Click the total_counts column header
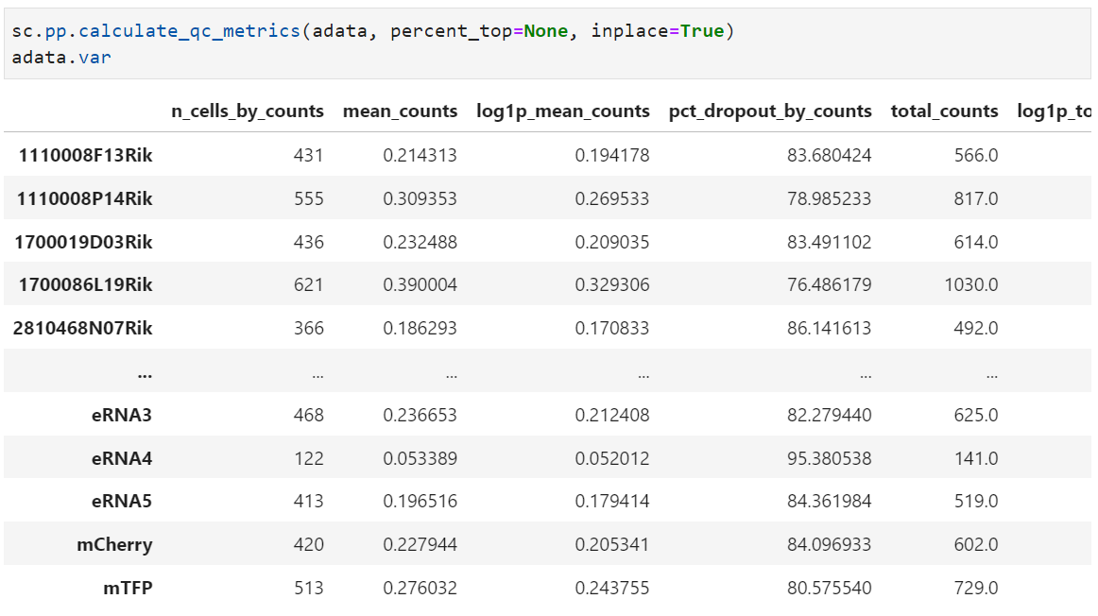Image resolution: width=1098 pixels, height=616 pixels. pos(943,111)
